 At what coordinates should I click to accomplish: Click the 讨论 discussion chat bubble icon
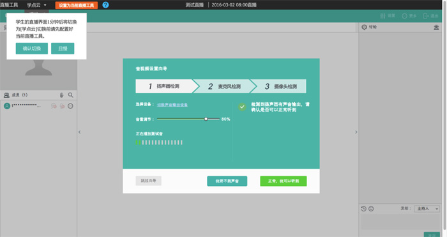coord(364,27)
